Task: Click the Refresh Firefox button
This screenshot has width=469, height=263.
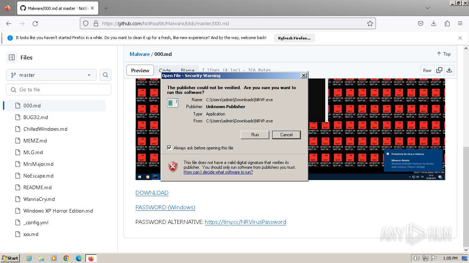Action: coord(294,38)
